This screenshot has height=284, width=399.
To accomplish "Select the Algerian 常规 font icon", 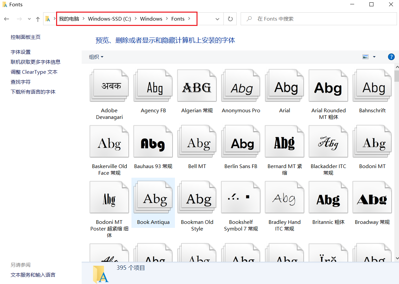I will pyautogui.click(x=197, y=86).
